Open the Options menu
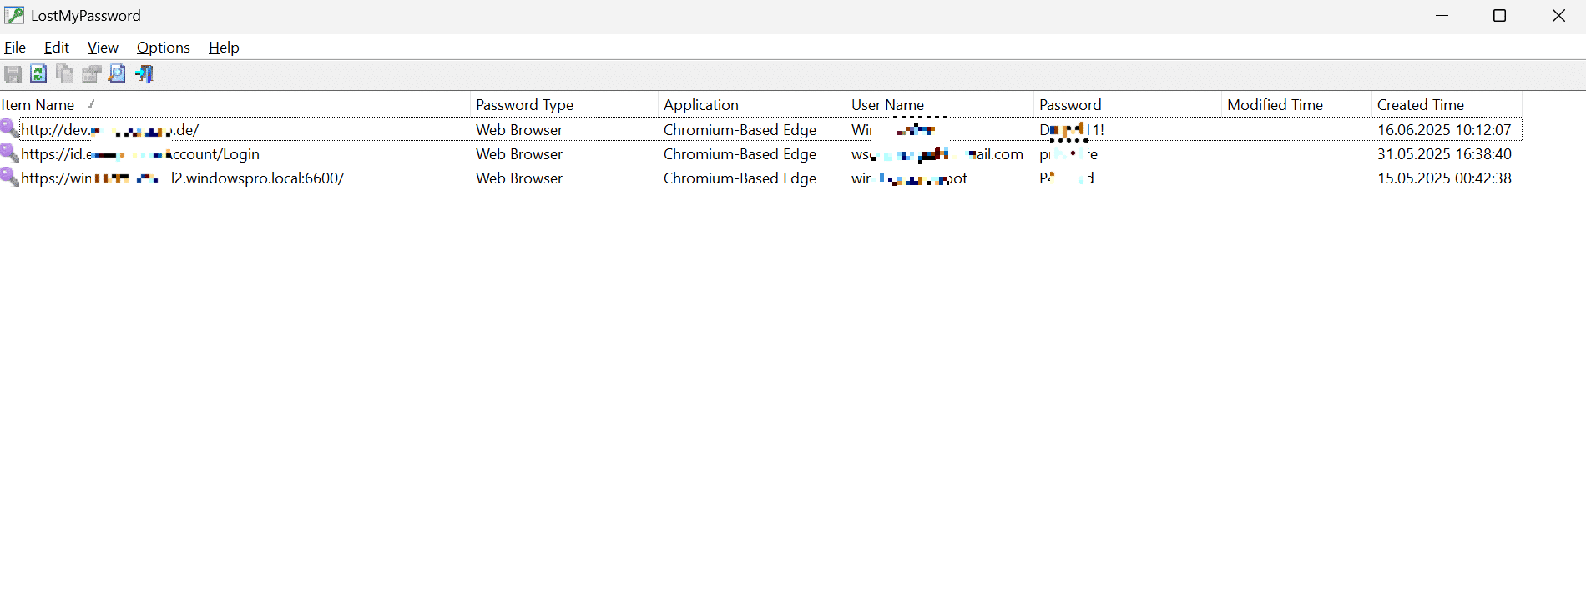The image size is (1586, 596). (x=164, y=48)
